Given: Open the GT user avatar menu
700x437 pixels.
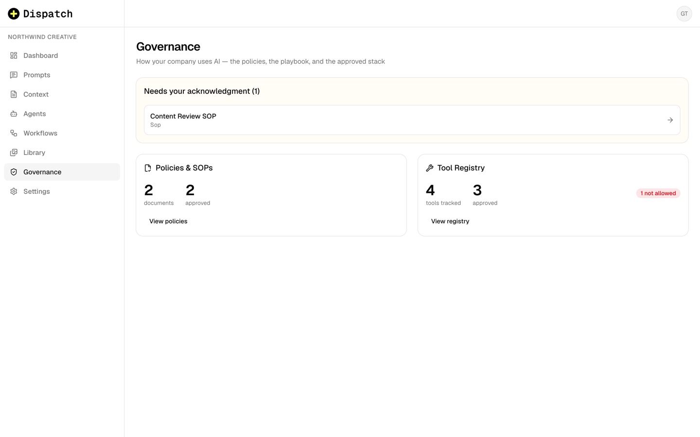Looking at the screenshot, I should [684, 14].
